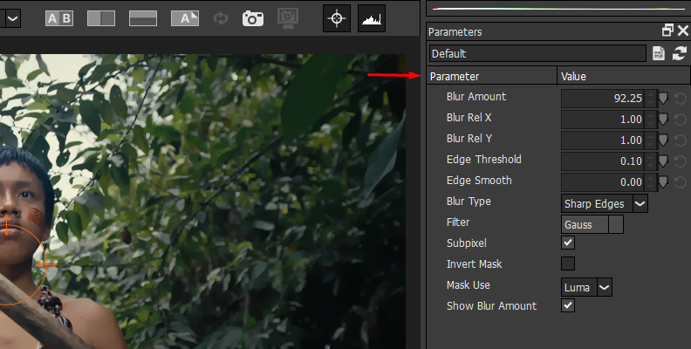Toggle the crosshair target tool
691x349 pixels.
tap(337, 18)
